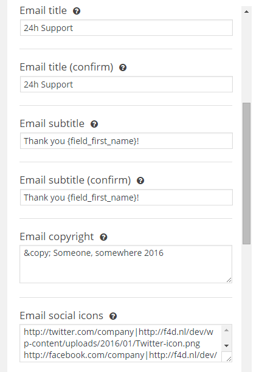Click down arrow in social icons textarea scrollbar
The image size is (259, 372).
227,346
